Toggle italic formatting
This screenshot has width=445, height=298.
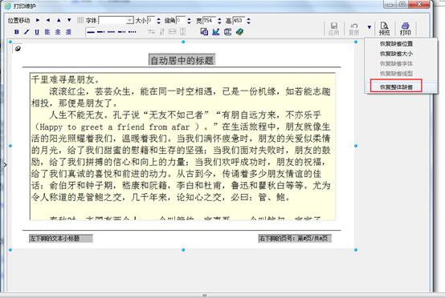tap(27, 32)
